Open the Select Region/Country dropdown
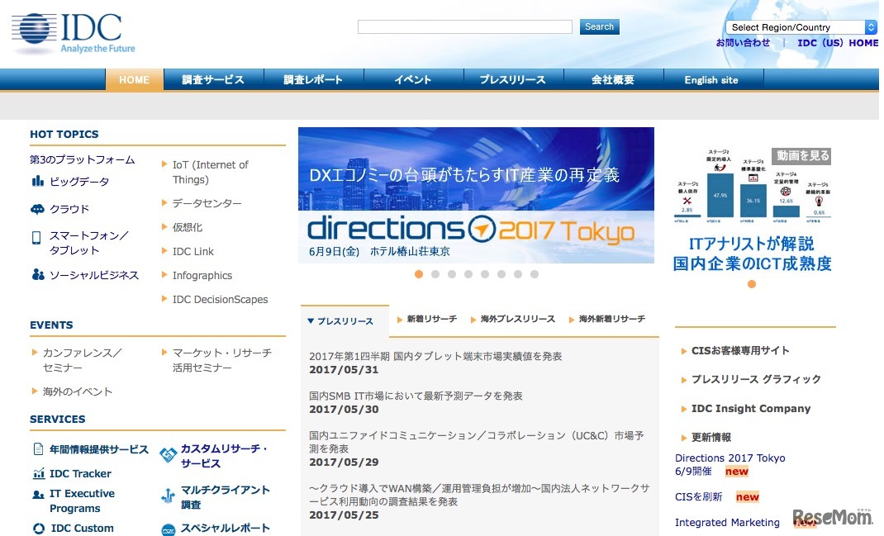 pos(798,26)
